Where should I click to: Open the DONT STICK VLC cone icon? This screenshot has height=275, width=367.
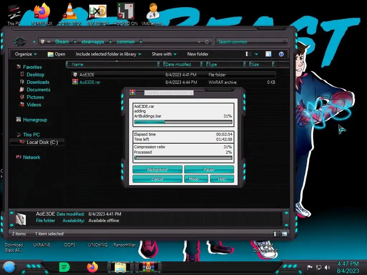tap(70, 15)
